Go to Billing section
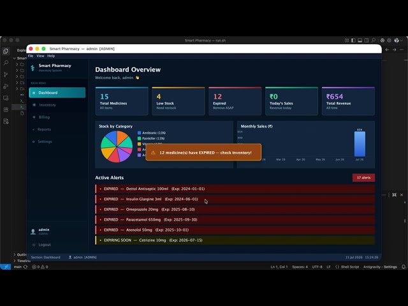The width and height of the screenshot is (408, 306). [57, 117]
